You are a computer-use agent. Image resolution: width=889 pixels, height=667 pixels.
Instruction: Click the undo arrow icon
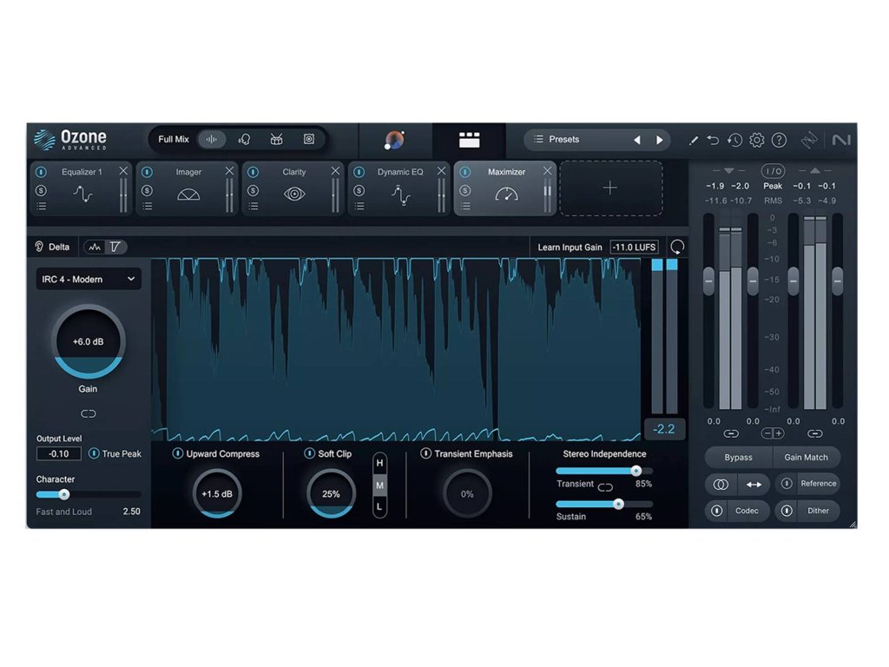713,140
